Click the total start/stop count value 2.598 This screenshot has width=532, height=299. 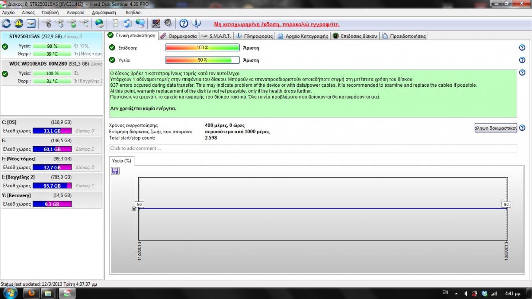tap(211, 138)
